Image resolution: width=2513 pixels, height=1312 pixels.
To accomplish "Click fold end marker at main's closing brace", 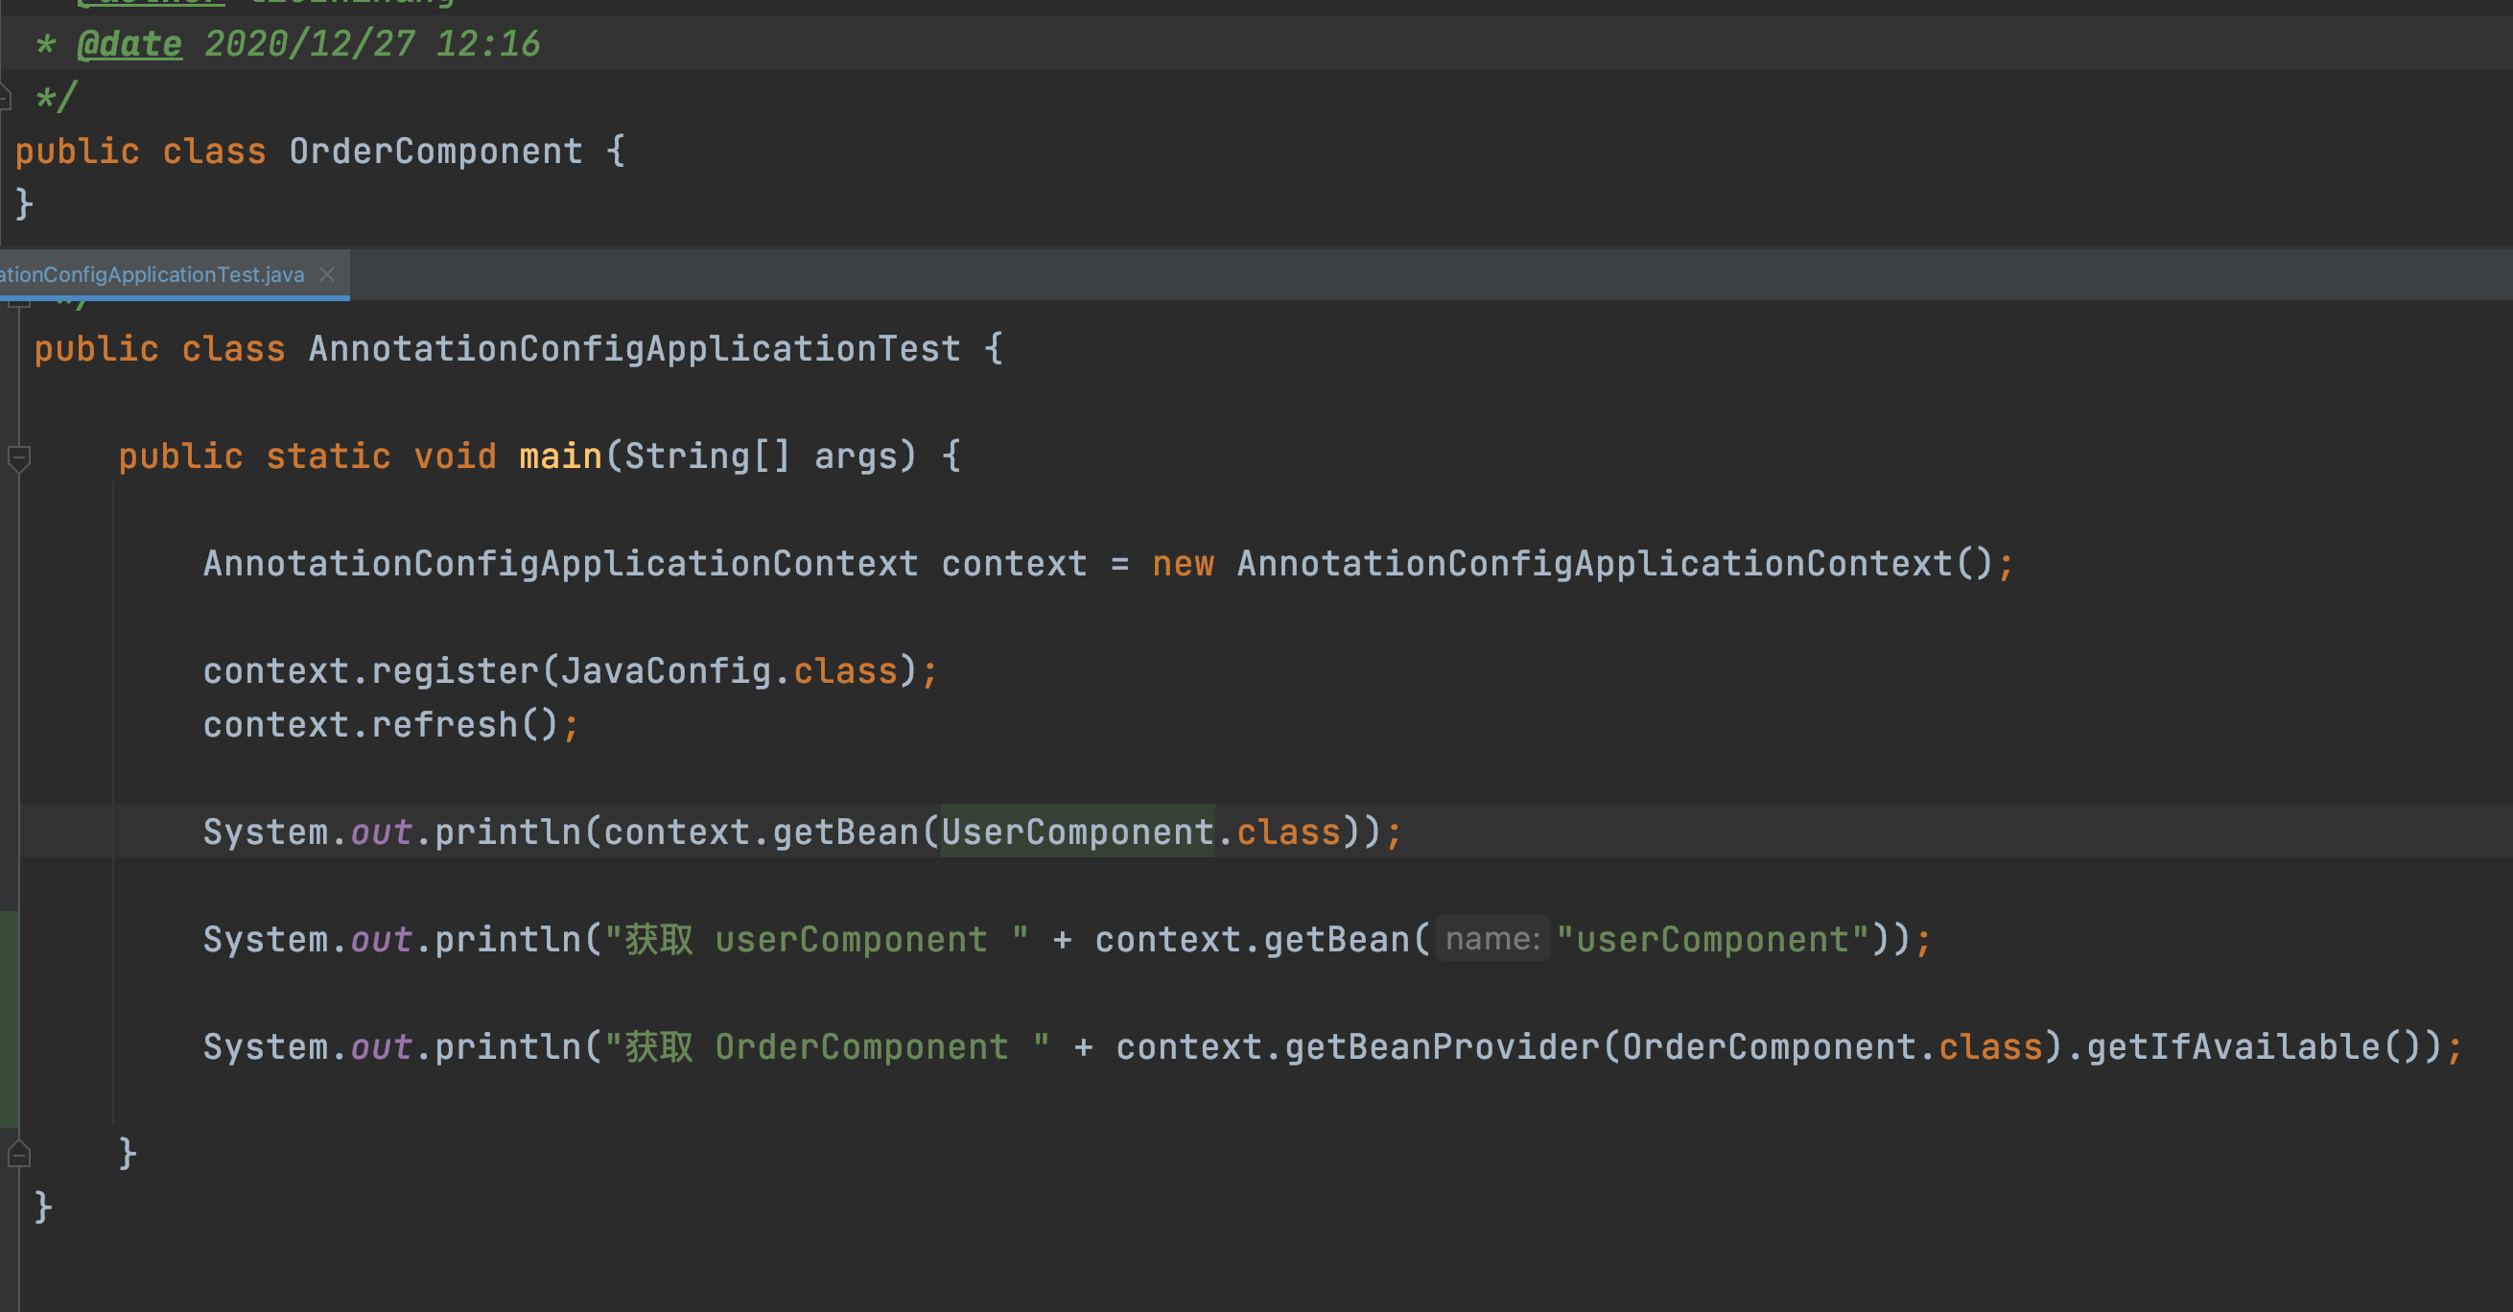I will click(18, 1154).
